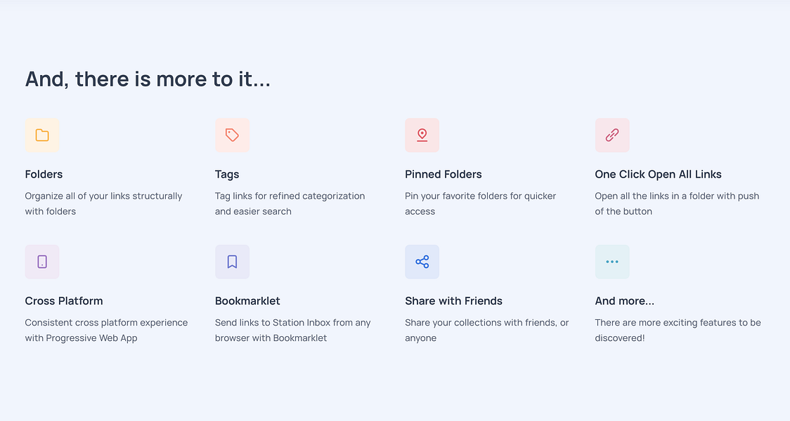The image size is (790, 421).
Task: Select the Tags feature title
Action: (227, 175)
